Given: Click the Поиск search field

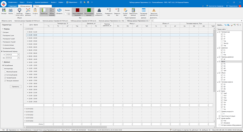Looking at the screenshot, I should pos(42,6).
